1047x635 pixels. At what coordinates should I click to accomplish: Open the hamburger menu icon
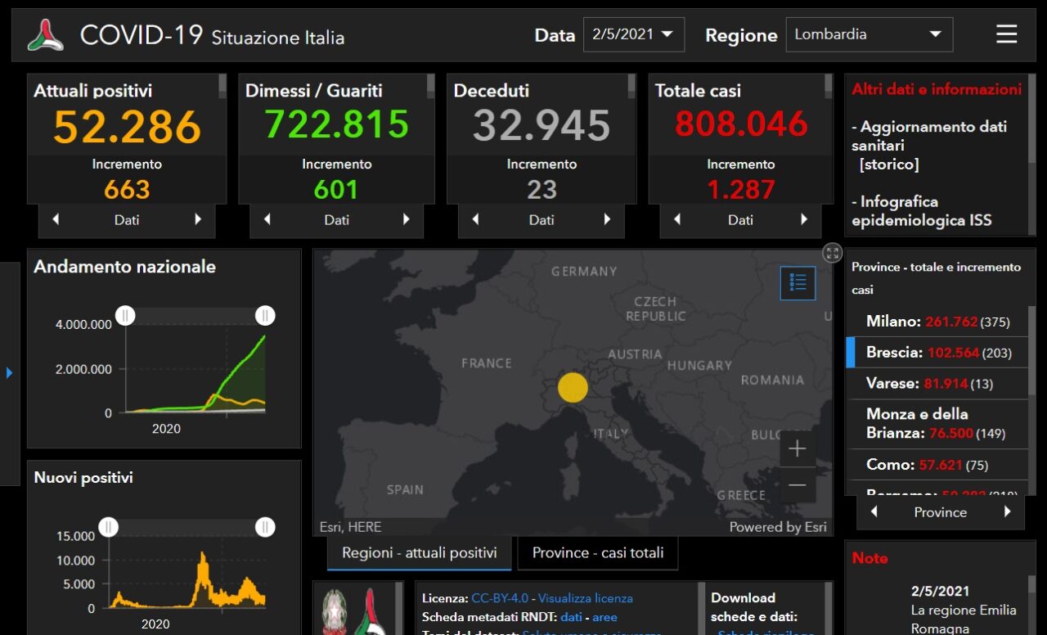1006,34
